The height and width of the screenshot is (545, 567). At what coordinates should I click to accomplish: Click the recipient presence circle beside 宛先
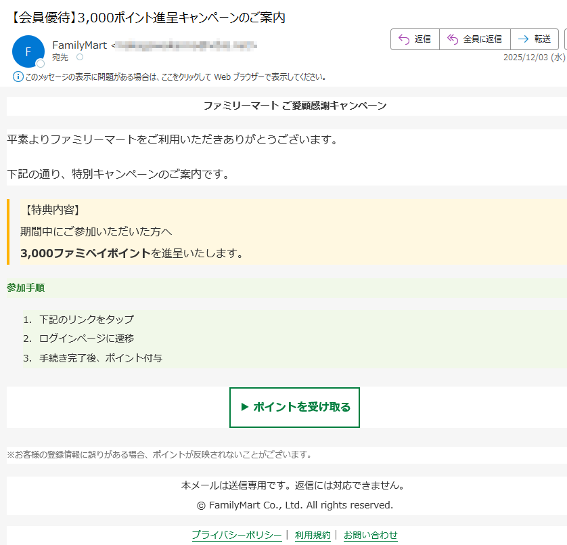[80, 58]
